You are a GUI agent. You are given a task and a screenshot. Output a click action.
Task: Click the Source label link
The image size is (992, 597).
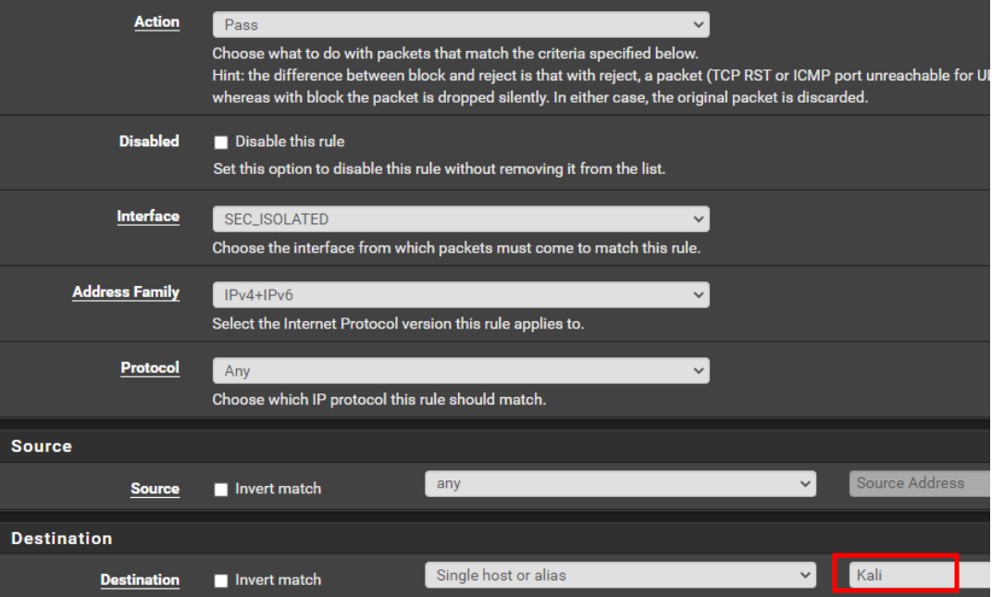155,489
